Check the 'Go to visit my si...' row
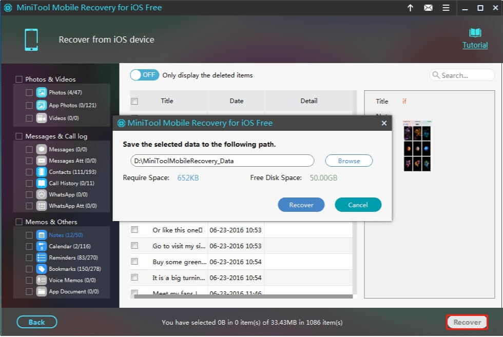503x337 pixels. pyautogui.click(x=134, y=246)
